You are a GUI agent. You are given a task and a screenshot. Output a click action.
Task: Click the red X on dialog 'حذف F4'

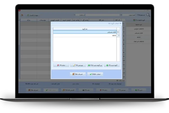tap(58, 65)
